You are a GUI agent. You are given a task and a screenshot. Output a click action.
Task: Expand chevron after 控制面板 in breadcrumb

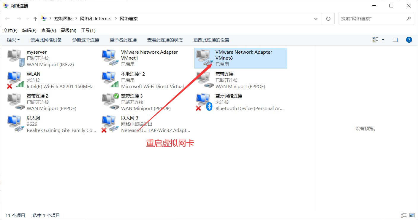(76, 18)
